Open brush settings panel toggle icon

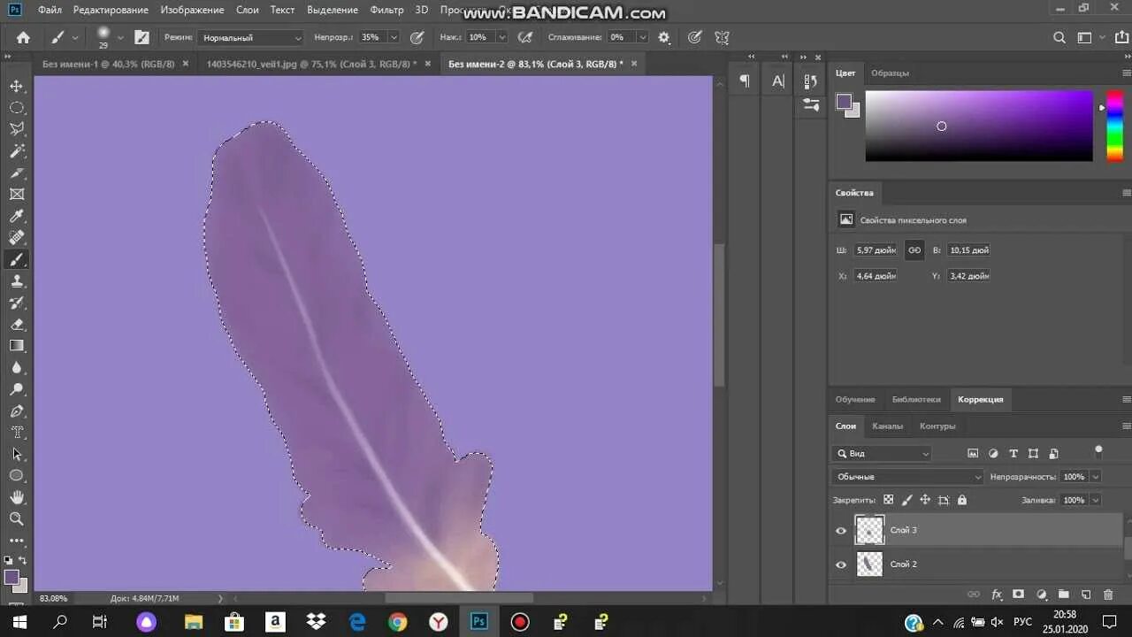pos(141,37)
